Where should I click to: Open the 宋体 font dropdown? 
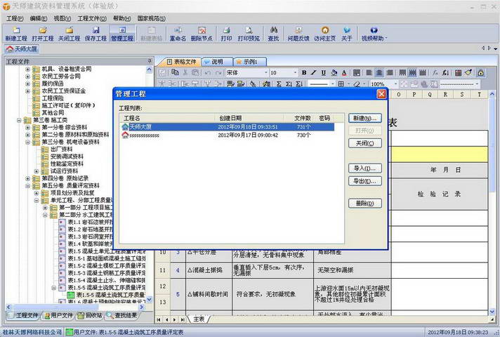[x=247, y=73]
